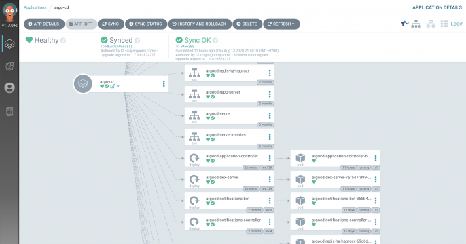Viewport: 466px width, 244px height.
Task: Open the HEAD (59ae385) revision link
Action: coord(118,47)
